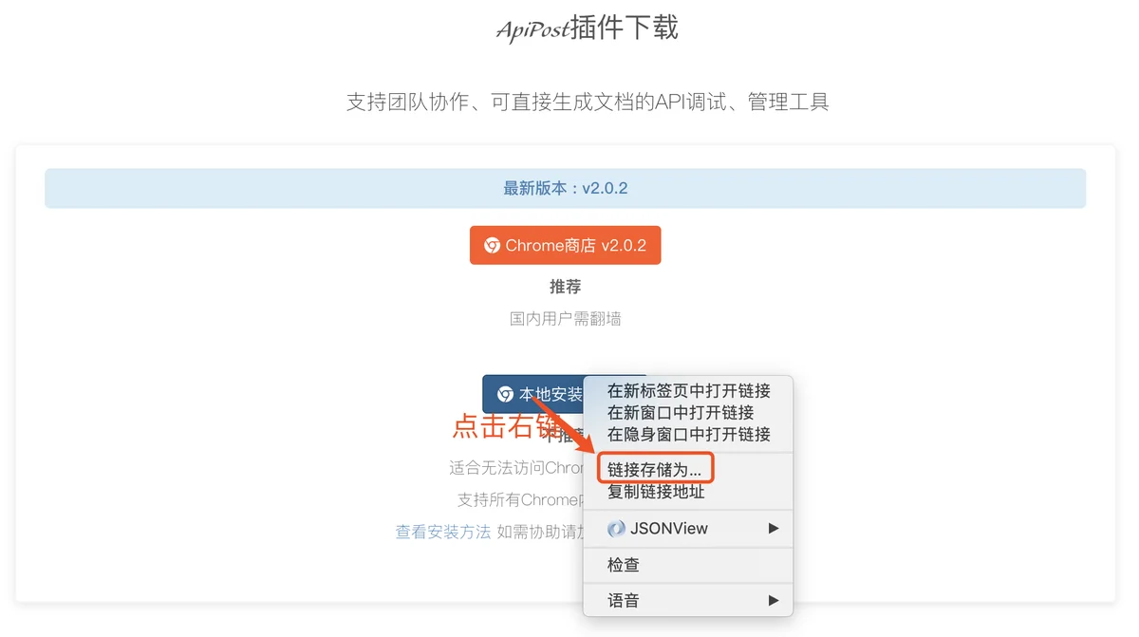Choose 在新标签页中打开链接 from the context menu

[x=688, y=391]
